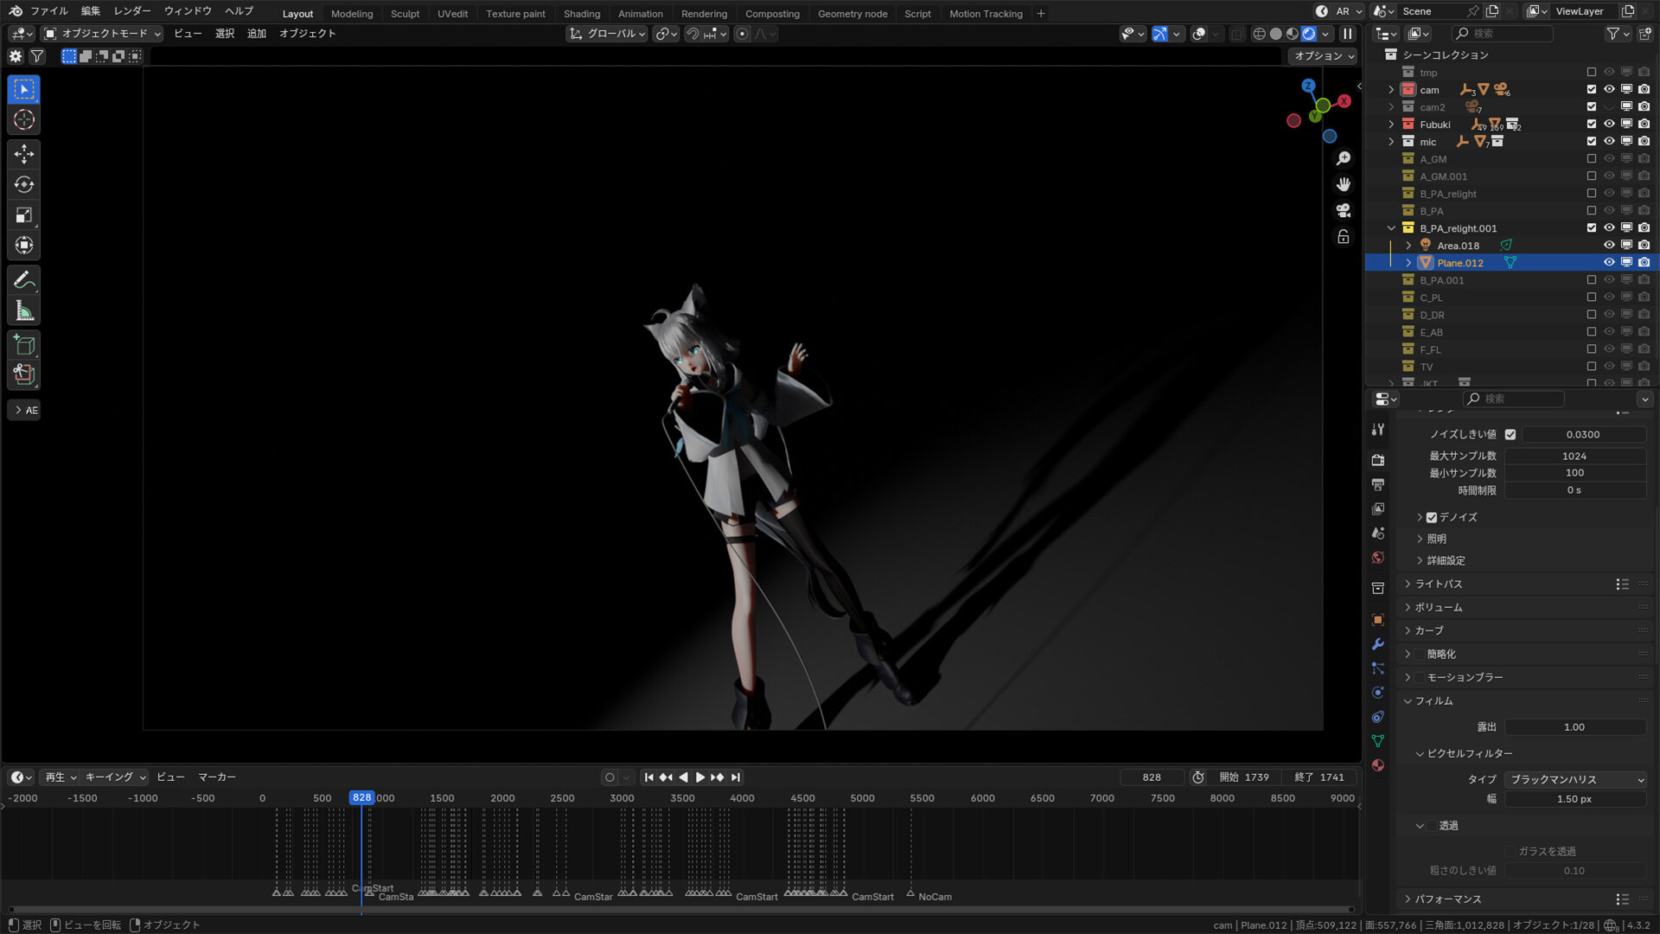Jump to the timeline start frame
Image resolution: width=1660 pixels, height=934 pixels.
[648, 777]
